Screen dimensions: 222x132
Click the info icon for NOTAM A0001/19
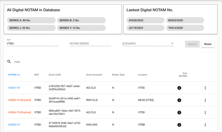point(179,88)
